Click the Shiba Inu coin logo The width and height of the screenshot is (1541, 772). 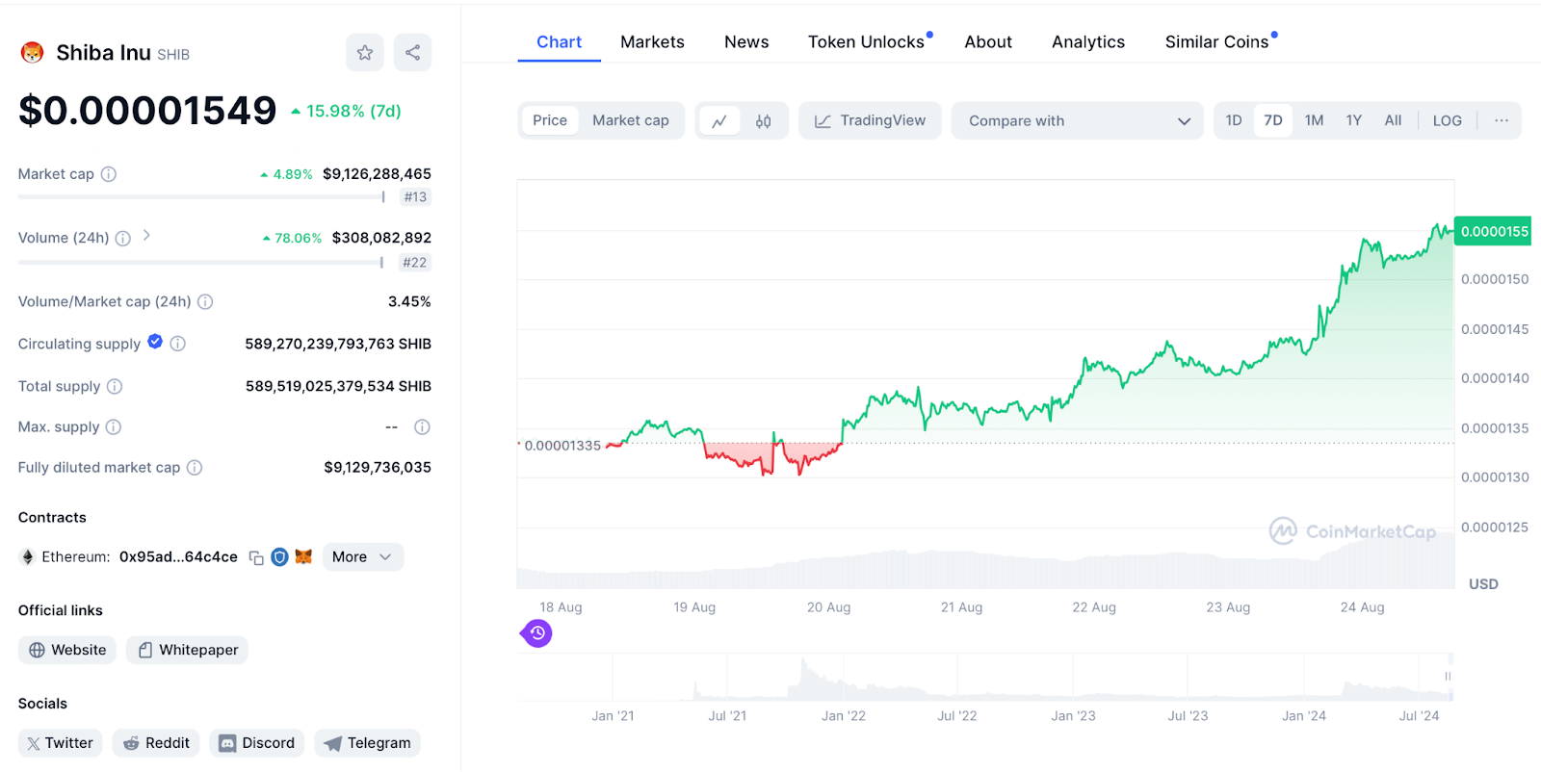click(x=32, y=53)
